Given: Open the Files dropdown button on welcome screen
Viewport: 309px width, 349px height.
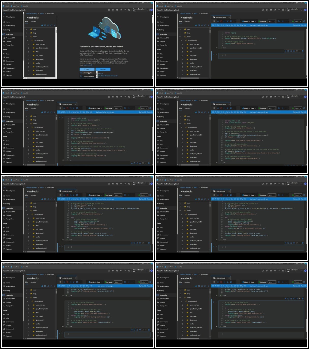Looking at the screenshot, I should tap(87, 69).
